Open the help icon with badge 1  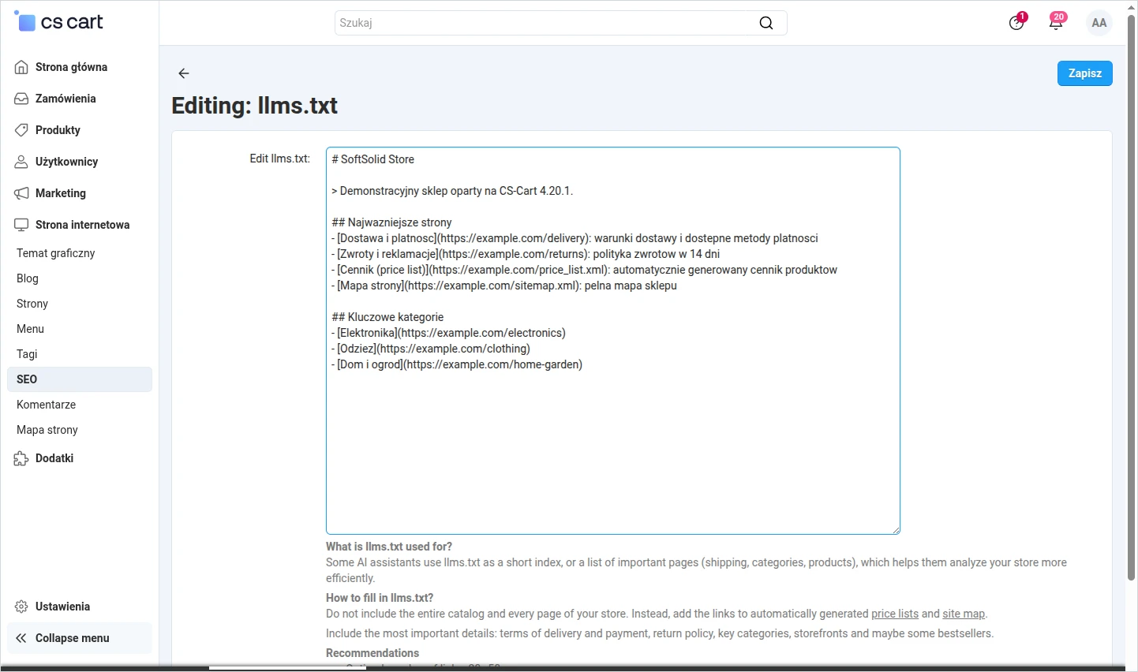(x=1016, y=23)
